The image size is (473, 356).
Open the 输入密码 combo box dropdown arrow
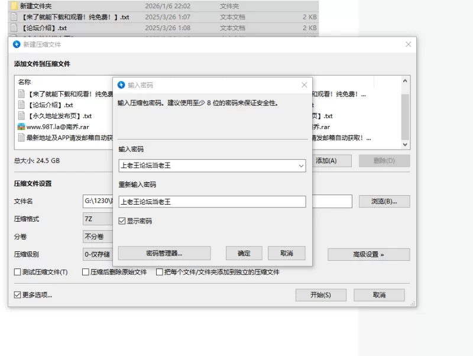point(301,166)
